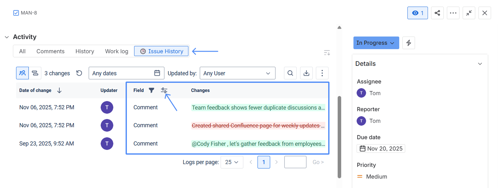
Task: Toggle the watch issue eye button
Action: 417,13
